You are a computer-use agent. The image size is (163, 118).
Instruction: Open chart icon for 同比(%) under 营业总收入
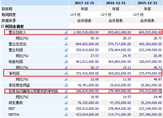point(66,38)
